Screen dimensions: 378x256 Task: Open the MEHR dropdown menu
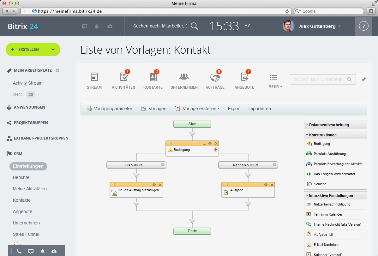point(273,79)
